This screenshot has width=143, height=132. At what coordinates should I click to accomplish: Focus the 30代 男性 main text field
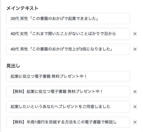[68, 18]
